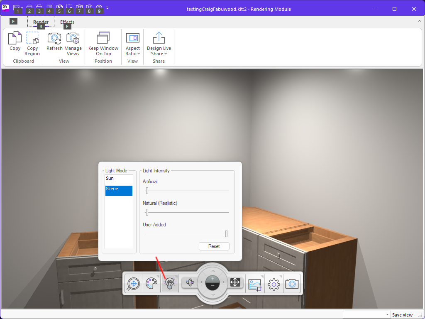Open the gear settings icon in bottom toolbar

[x=274, y=284]
